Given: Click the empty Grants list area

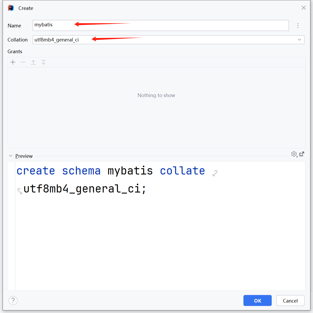Looking at the screenshot, I should point(156,107).
